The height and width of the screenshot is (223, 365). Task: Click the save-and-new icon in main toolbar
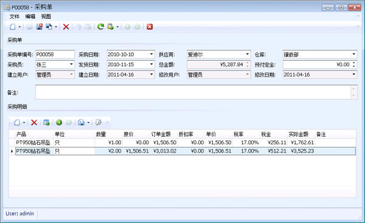(x=49, y=27)
